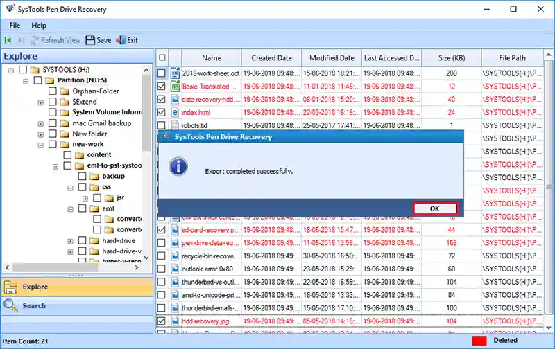
Task: Click the file list scroll-down arrow
Action: (548, 328)
